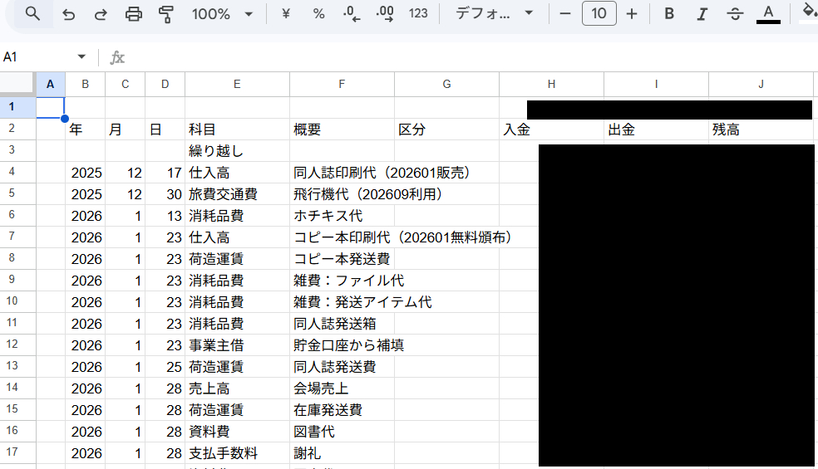
Task: Activate the paint format roller tool
Action: 166,14
